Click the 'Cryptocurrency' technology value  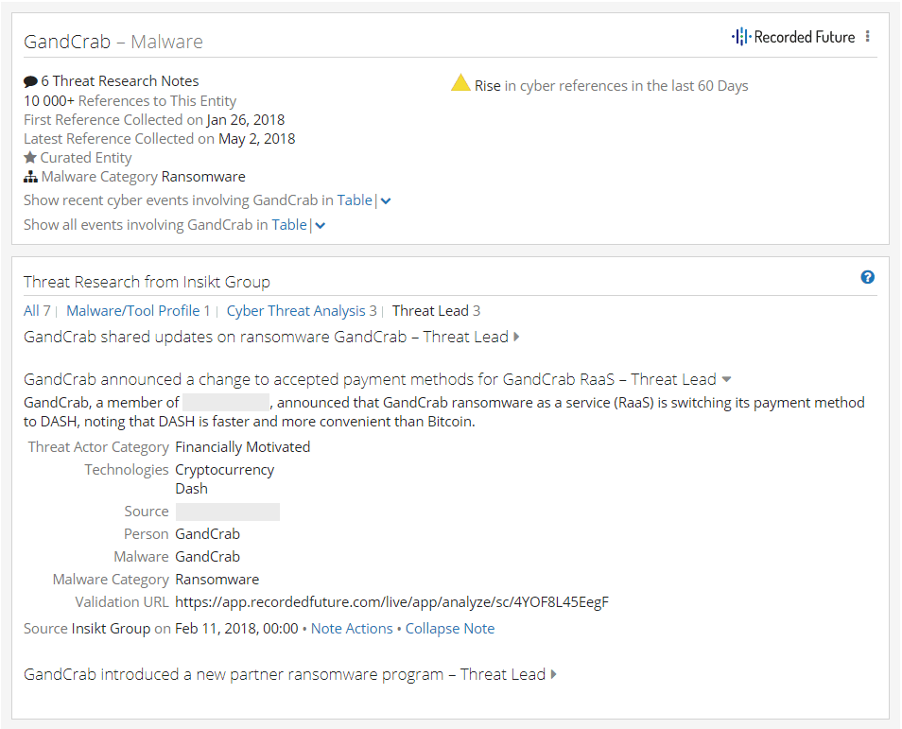pos(225,470)
